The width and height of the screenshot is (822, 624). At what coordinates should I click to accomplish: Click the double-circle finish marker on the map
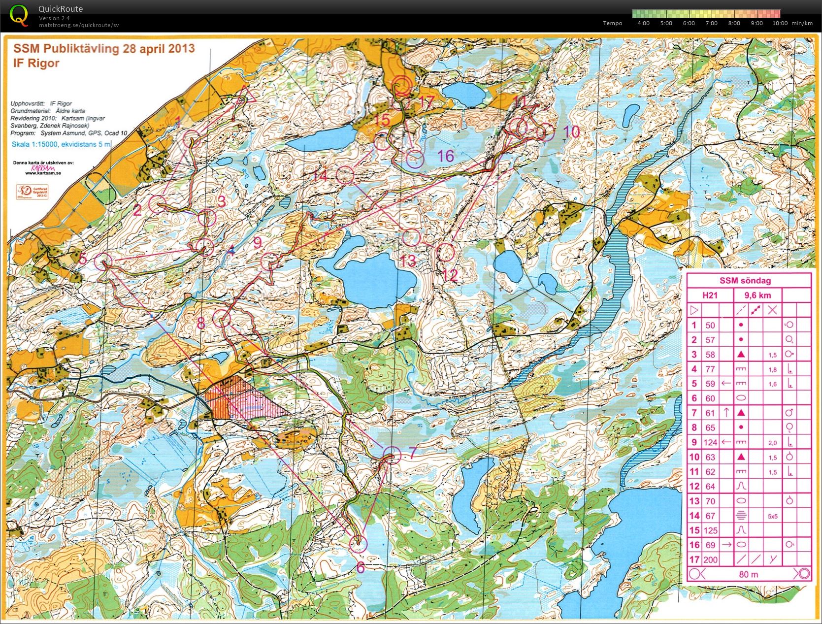pos(402,85)
